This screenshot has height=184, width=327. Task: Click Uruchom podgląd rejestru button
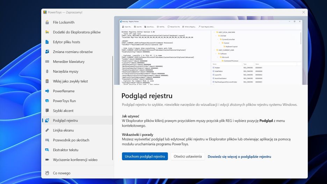pos(145,156)
